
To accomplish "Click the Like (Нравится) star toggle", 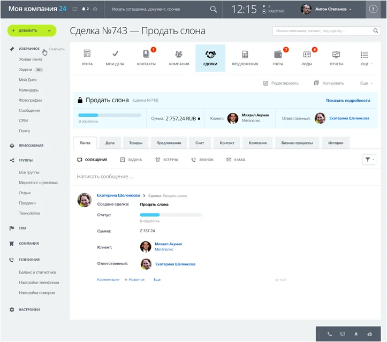I will click(134, 279).
